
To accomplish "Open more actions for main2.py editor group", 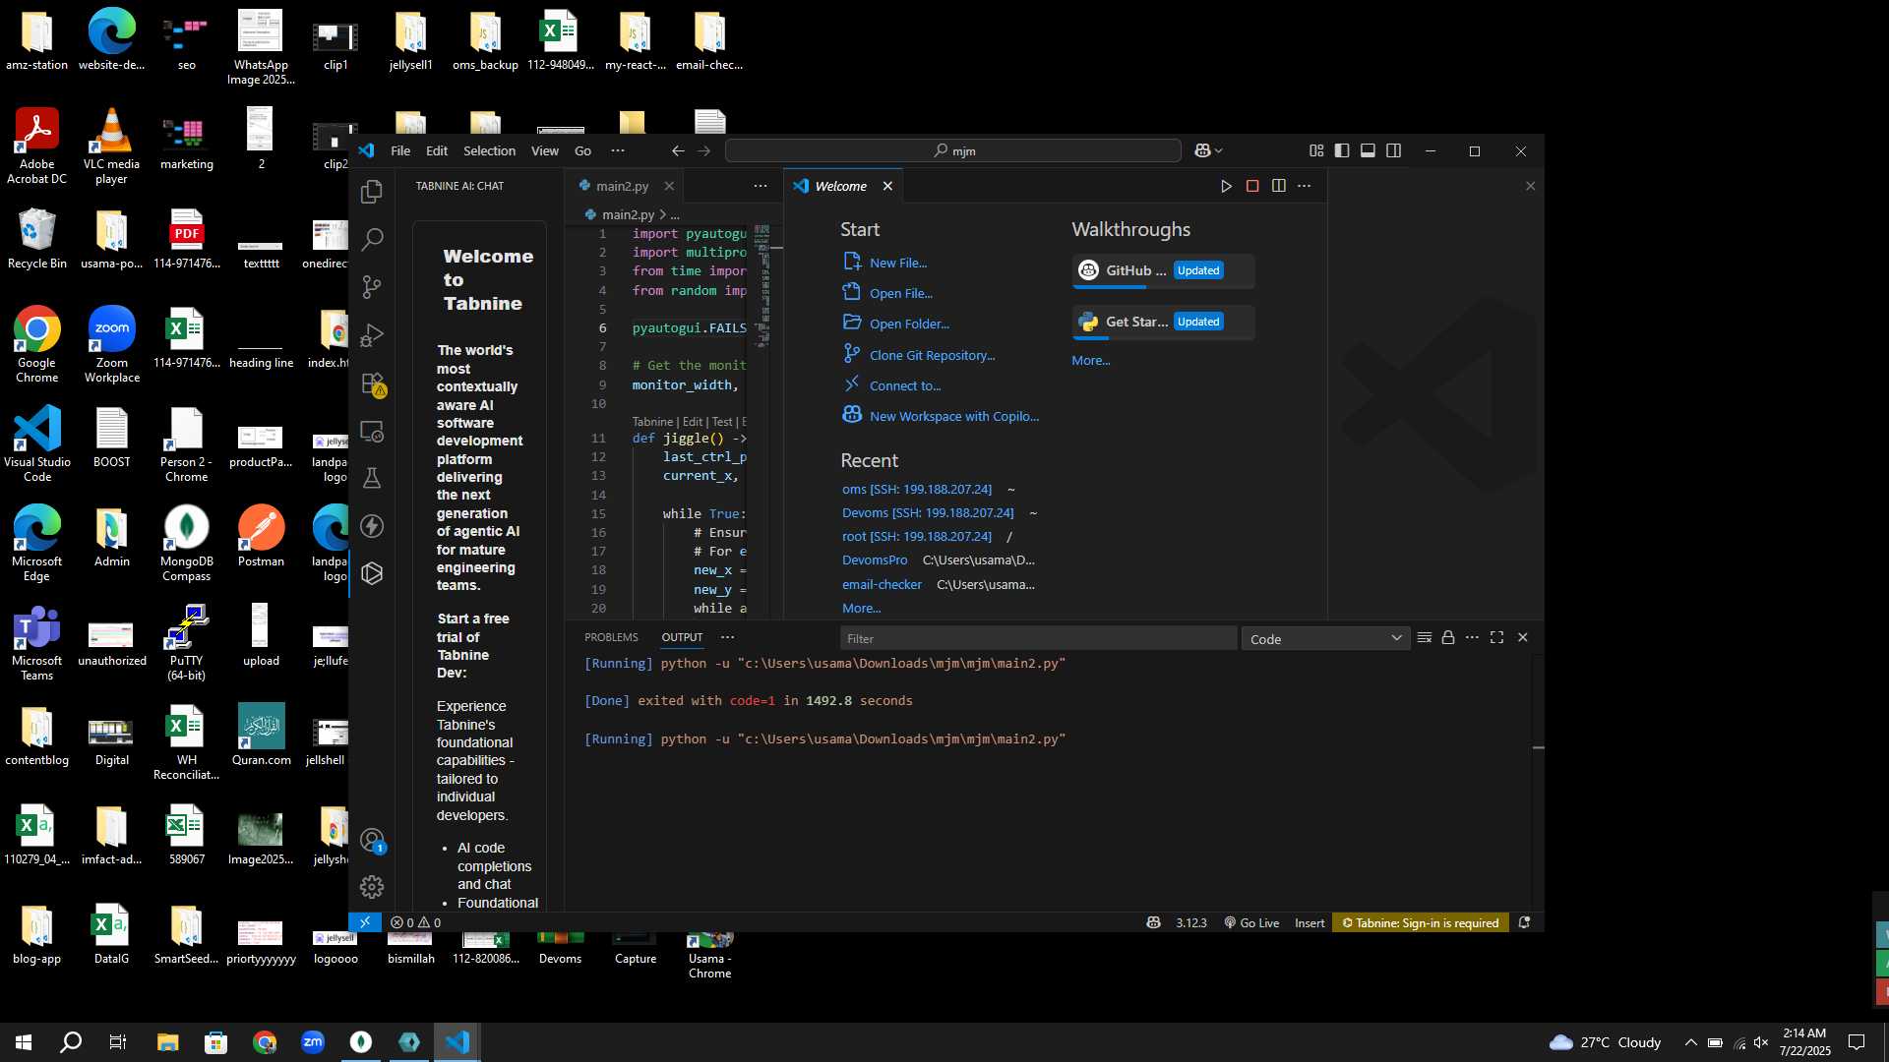I will click(x=761, y=186).
